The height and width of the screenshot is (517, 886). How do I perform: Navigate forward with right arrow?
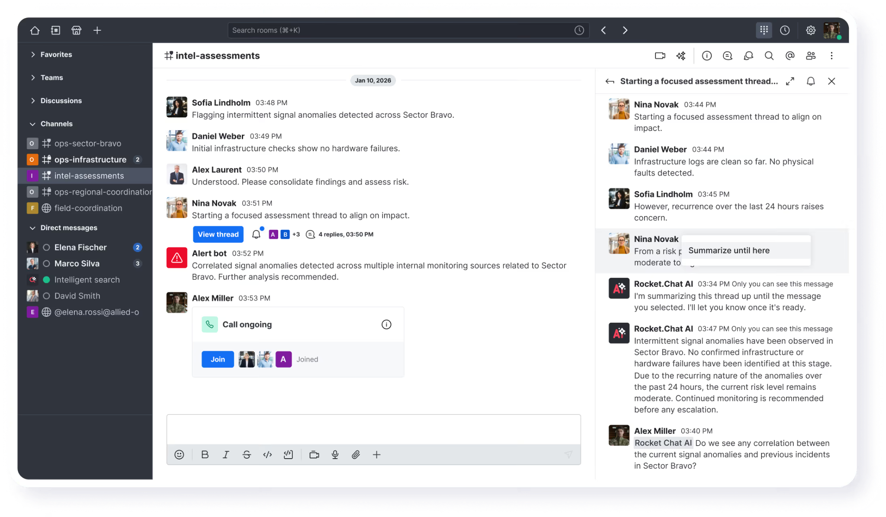coord(625,30)
